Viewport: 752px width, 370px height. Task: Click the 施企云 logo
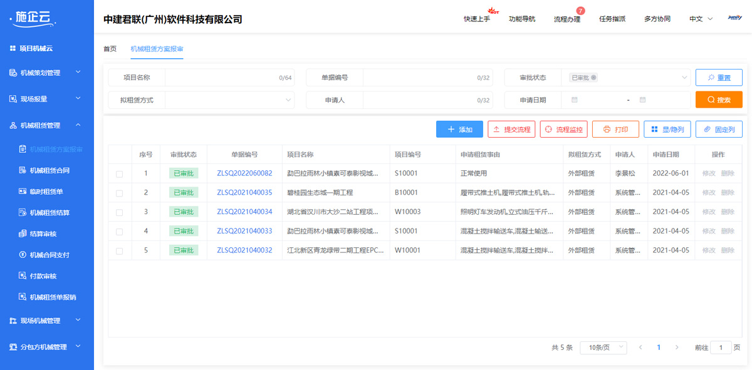pyautogui.click(x=33, y=19)
